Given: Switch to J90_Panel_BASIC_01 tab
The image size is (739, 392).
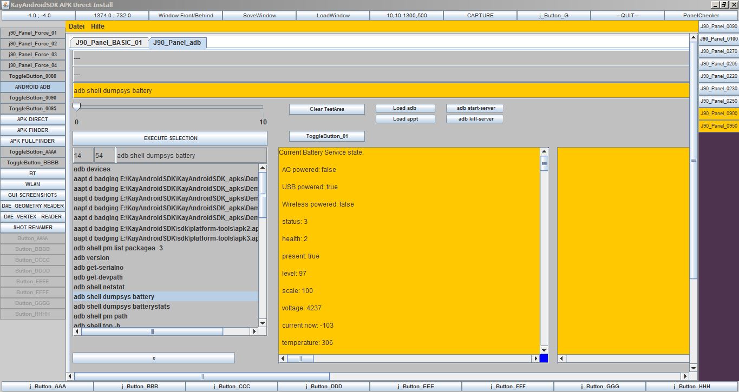Looking at the screenshot, I should pyautogui.click(x=109, y=43).
